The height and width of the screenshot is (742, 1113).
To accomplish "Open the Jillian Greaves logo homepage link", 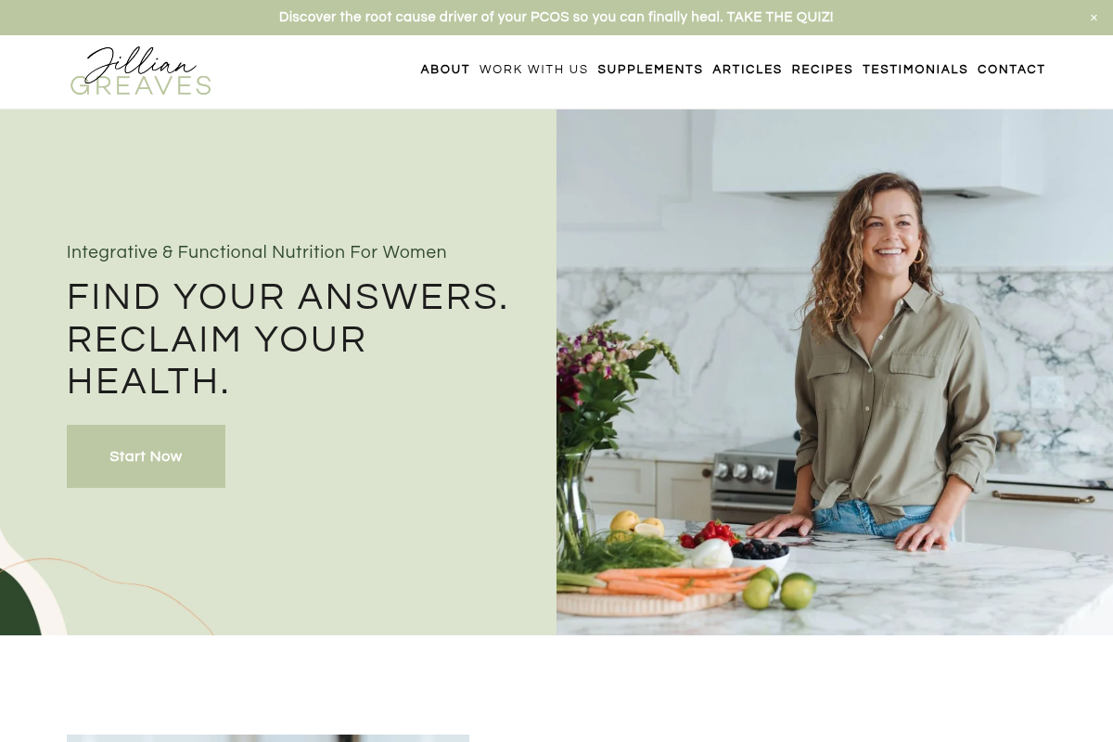I will 141,71.
